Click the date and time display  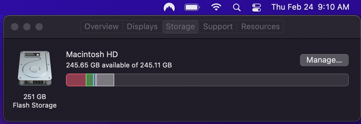pos(310,7)
